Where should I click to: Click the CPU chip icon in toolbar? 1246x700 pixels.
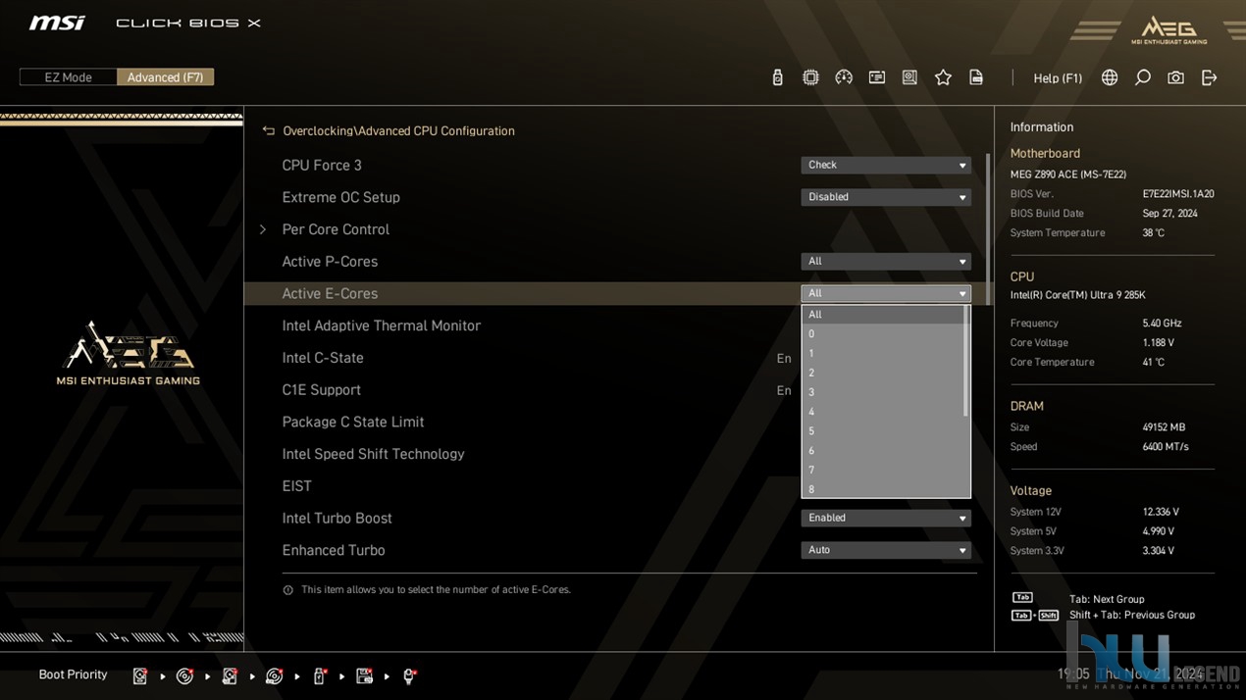pyautogui.click(x=810, y=77)
